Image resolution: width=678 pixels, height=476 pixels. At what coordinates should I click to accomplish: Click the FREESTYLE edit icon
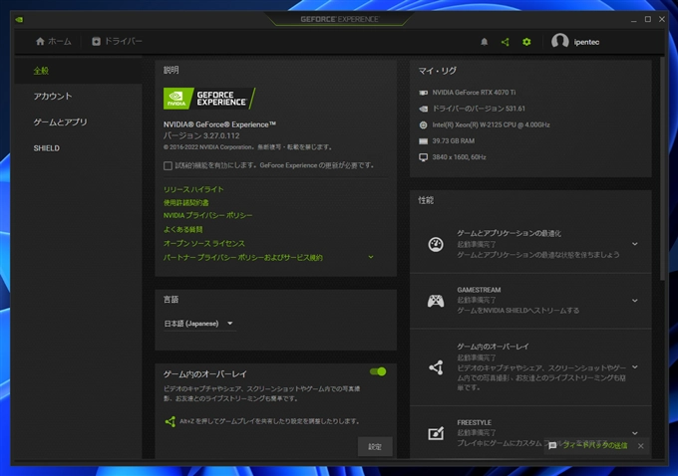tap(436, 433)
